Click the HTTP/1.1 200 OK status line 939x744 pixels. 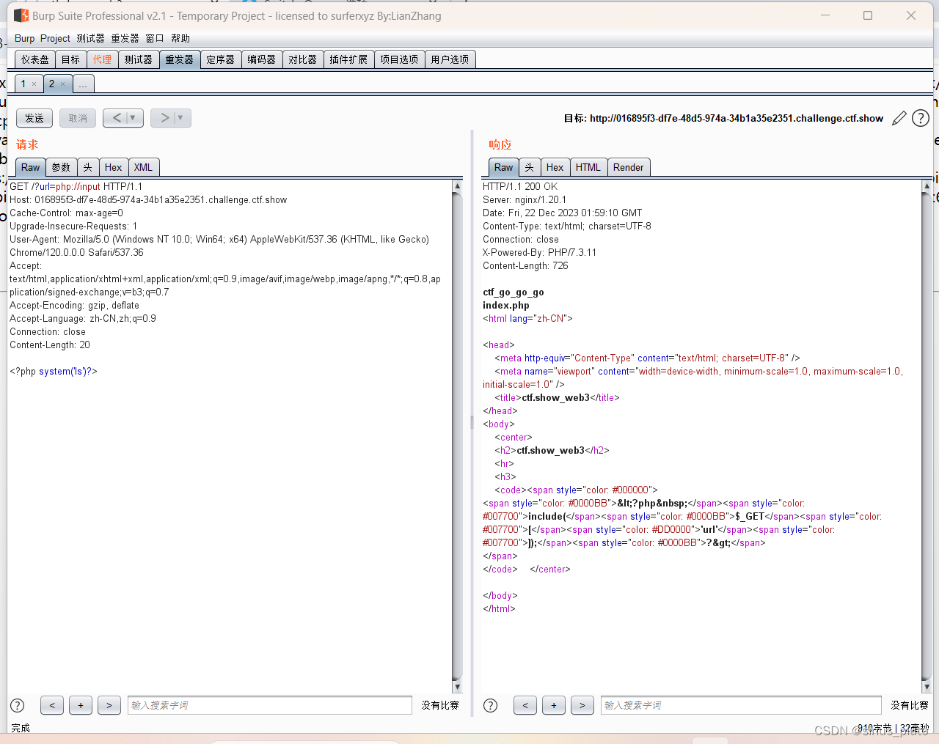pos(520,187)
